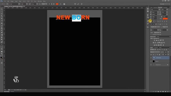The height and width of the screenshot is (96, 171).
Task: Select Layer 1 in Layers panel
Action: pos(161,61)
